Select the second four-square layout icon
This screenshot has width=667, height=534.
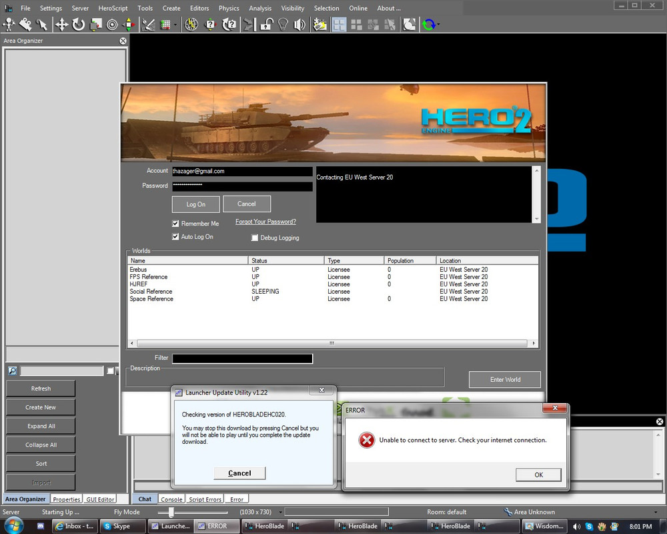point(356,25)
